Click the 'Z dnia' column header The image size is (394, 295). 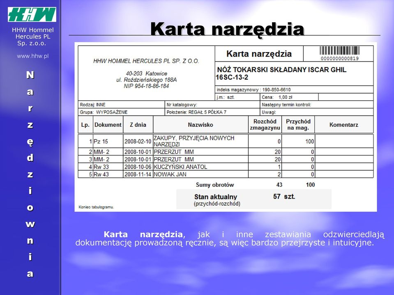tap(138, 125)
